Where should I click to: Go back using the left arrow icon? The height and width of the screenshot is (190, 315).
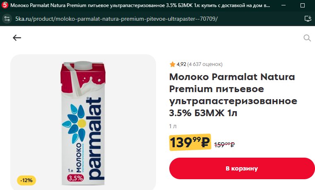[17, 38]
